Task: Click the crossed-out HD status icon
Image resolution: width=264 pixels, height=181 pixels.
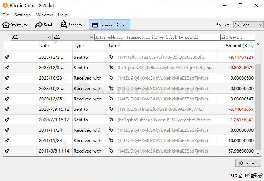Action: pyautogui.click(x=247, y=175)
